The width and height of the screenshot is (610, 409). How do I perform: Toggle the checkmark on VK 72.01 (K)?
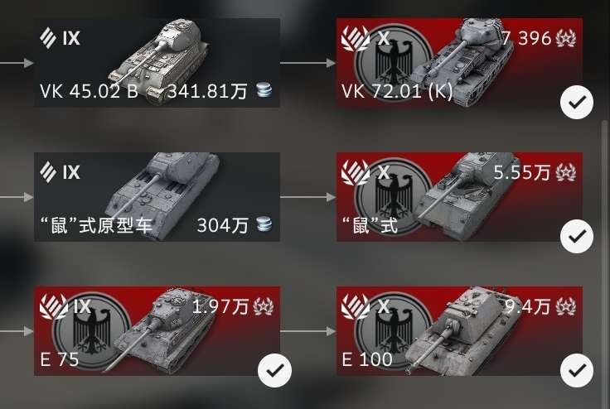tap(577, 103)
